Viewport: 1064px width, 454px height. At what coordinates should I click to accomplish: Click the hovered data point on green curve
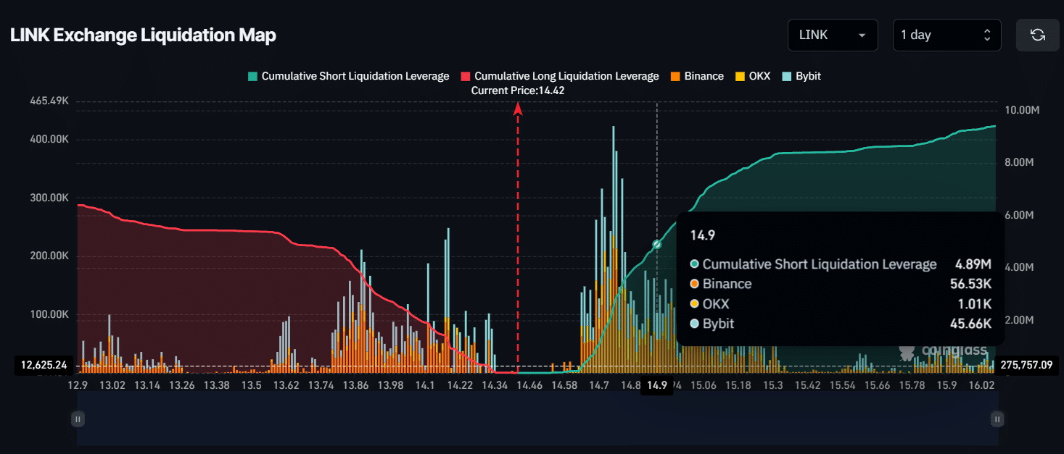point(657,245)
